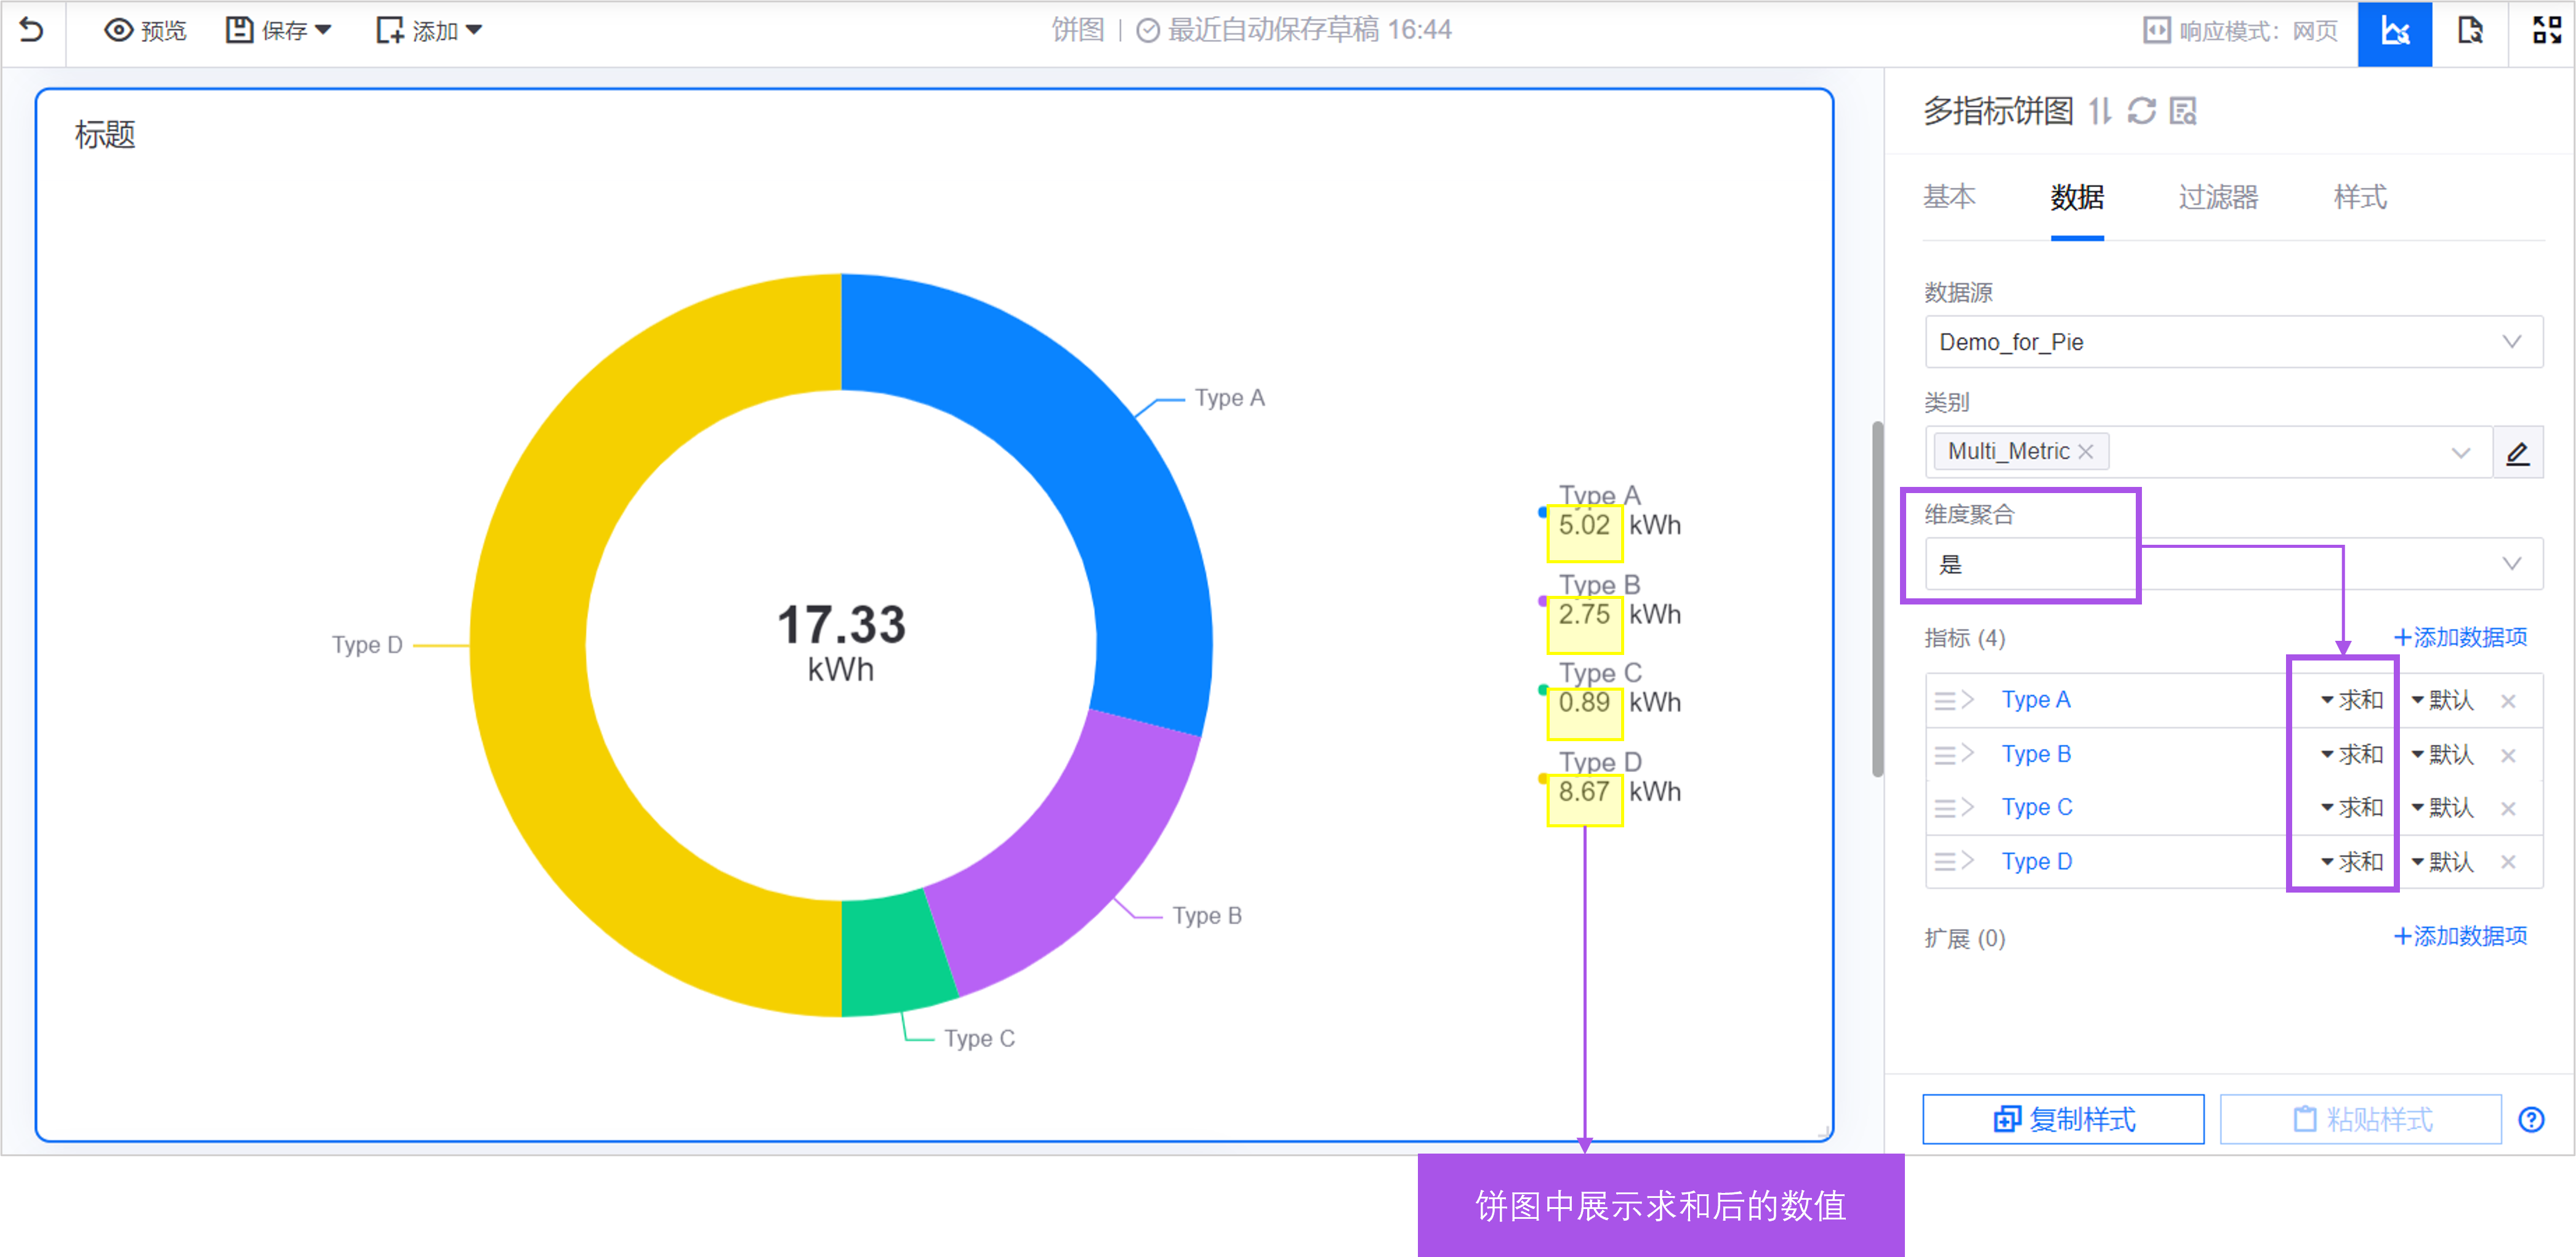The height and width of the screenshot is (1257, 2576).
Task: Click the 复制样式 button
Action: 2062,1119
